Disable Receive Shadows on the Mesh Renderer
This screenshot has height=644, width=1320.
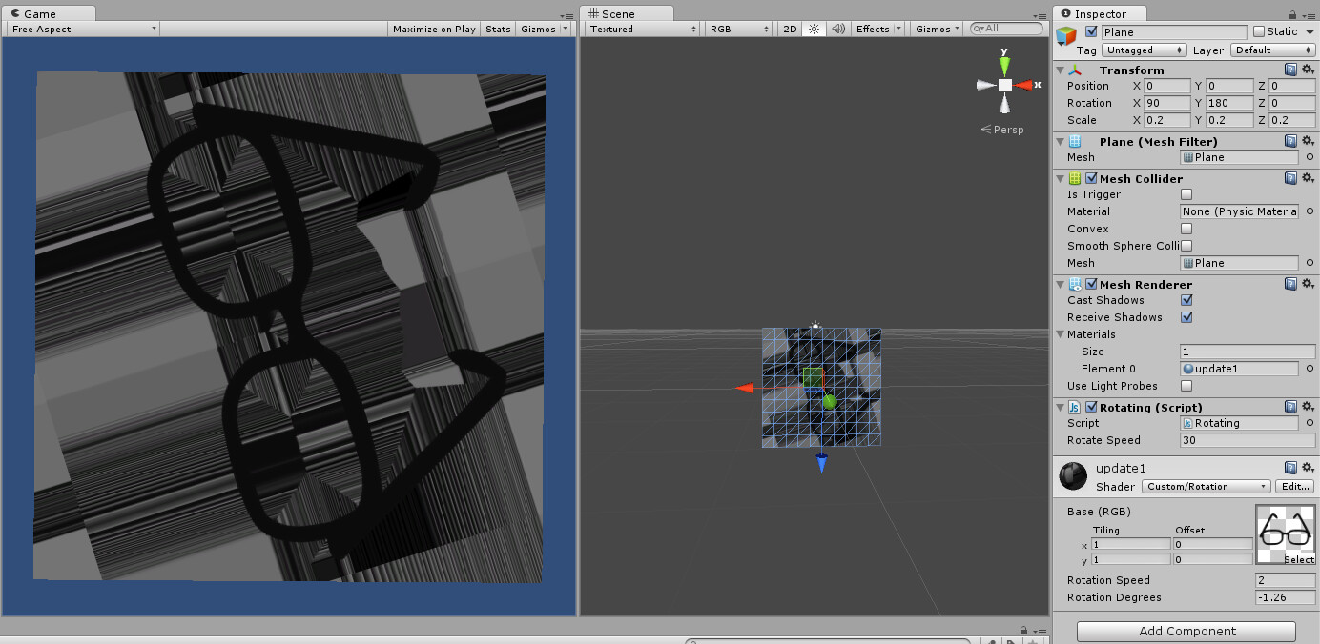[1186, 317]
